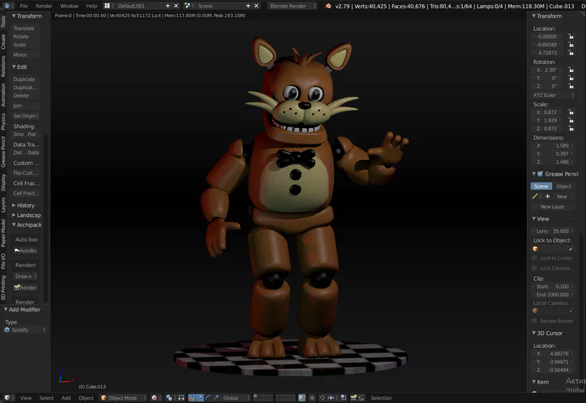Enable Lock to Cursor checkbox
The image size is (586, 403).
535,258
